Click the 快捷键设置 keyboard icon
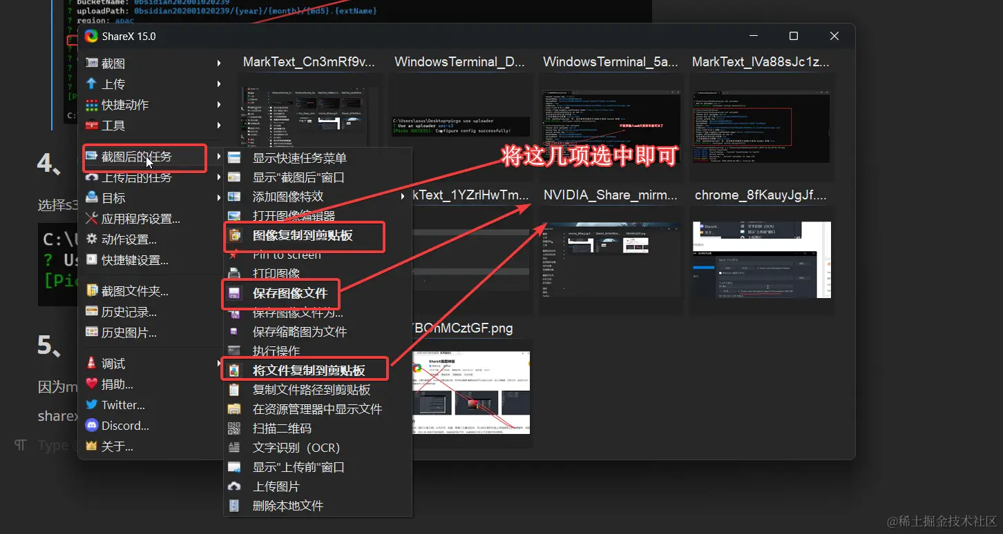Image resolution: width=1003 pixels, height=534 pixels. pyautogui.click(x=91, y=260)
